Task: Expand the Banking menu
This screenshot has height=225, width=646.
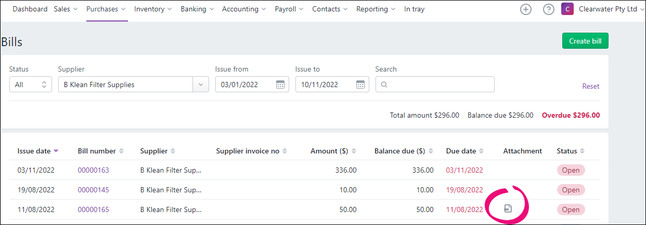Action: point(198,9)
